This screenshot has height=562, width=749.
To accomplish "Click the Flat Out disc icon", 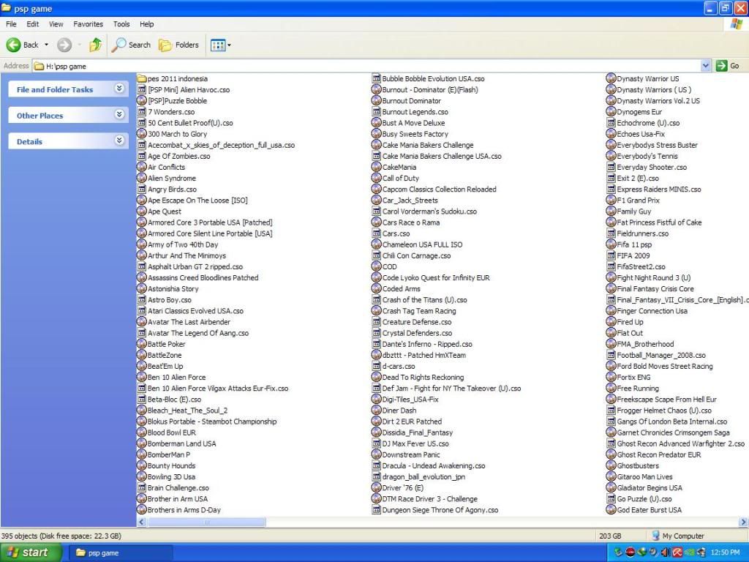I will (x=611, y=333).
